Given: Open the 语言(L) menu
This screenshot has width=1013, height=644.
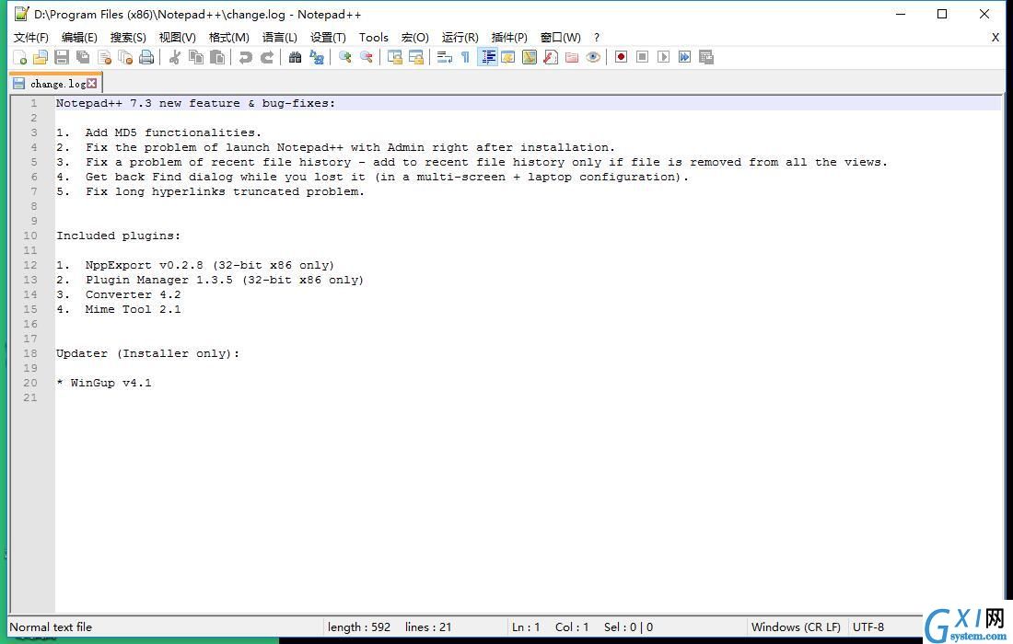Looking at the screenshot, I should (280, 38).
